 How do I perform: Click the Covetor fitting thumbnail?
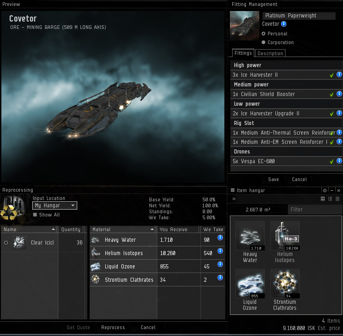point(245,26)
